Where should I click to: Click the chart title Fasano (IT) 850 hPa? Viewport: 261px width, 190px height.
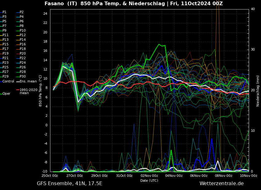tap(134, 4)
